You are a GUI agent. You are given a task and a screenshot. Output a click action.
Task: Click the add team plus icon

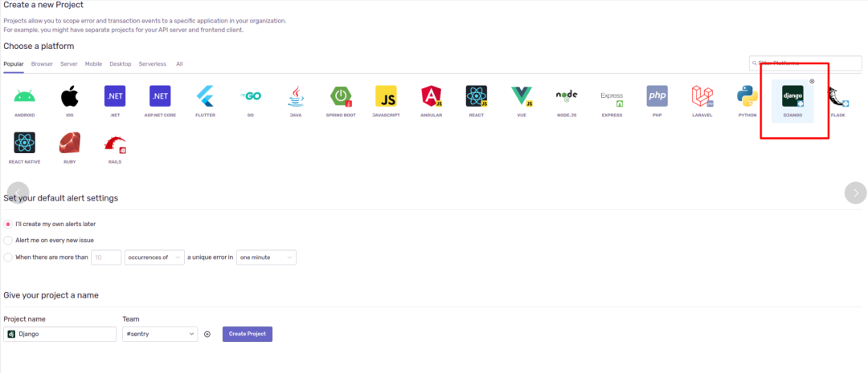(207, 334)
